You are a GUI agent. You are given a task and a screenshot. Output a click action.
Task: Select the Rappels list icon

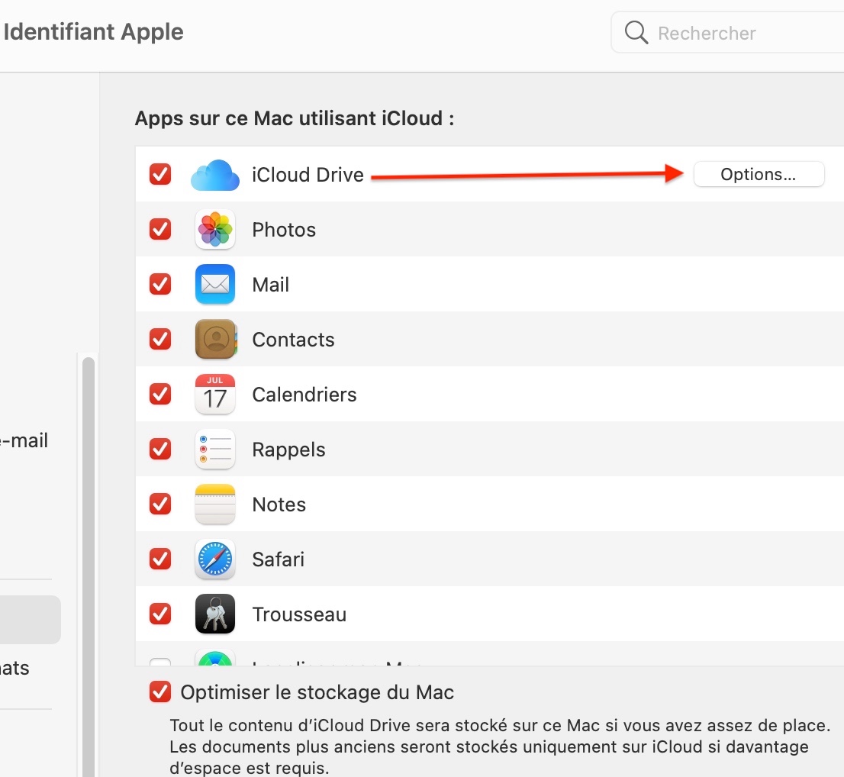[214, 450]
